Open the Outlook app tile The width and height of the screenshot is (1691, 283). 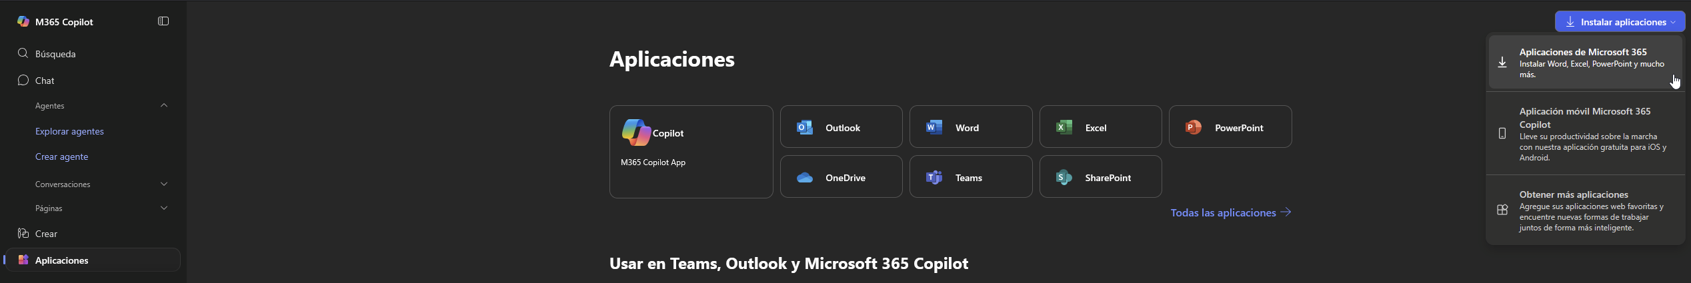point(841,127)
